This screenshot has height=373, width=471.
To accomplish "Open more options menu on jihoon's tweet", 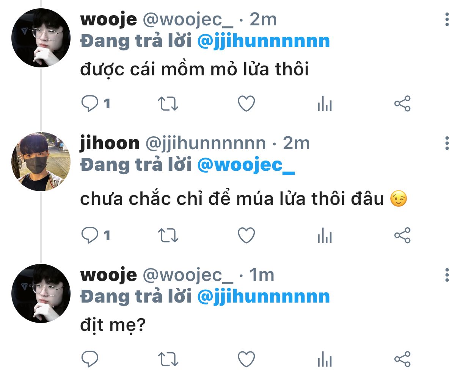I will coord(447,144).
